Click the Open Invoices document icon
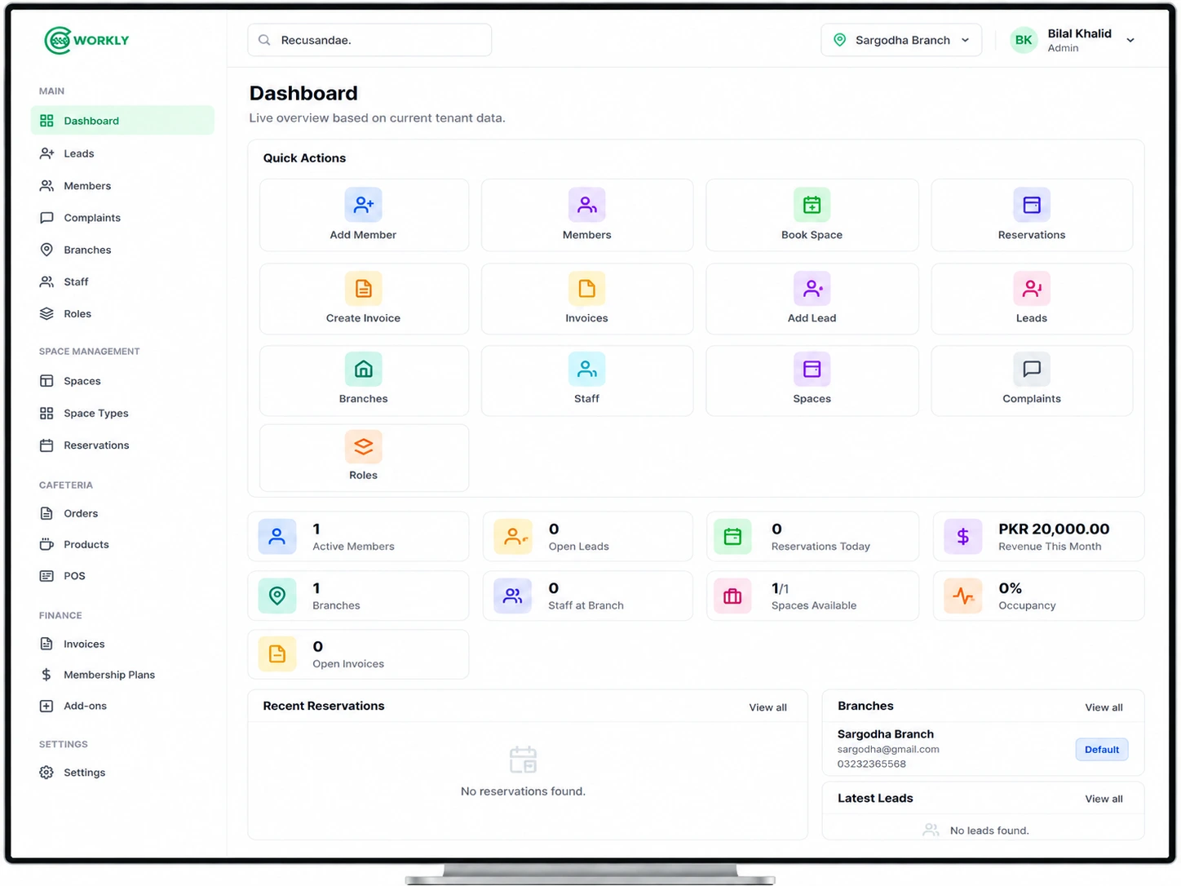The height and width of the screenshot is (886, 1181). tap(277, 654)
